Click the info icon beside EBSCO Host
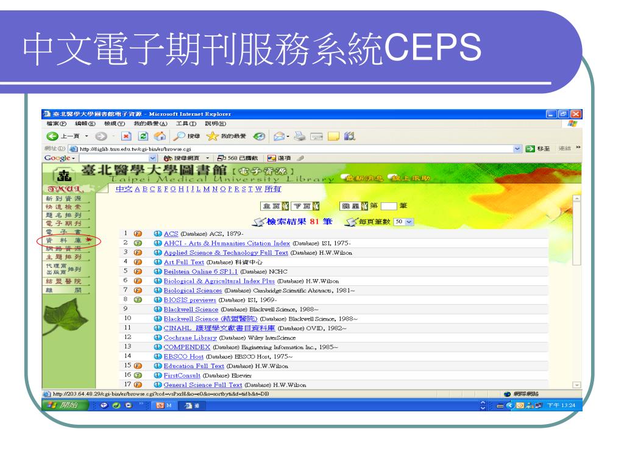This screenshot has width=624, height=468. (158, 356)
